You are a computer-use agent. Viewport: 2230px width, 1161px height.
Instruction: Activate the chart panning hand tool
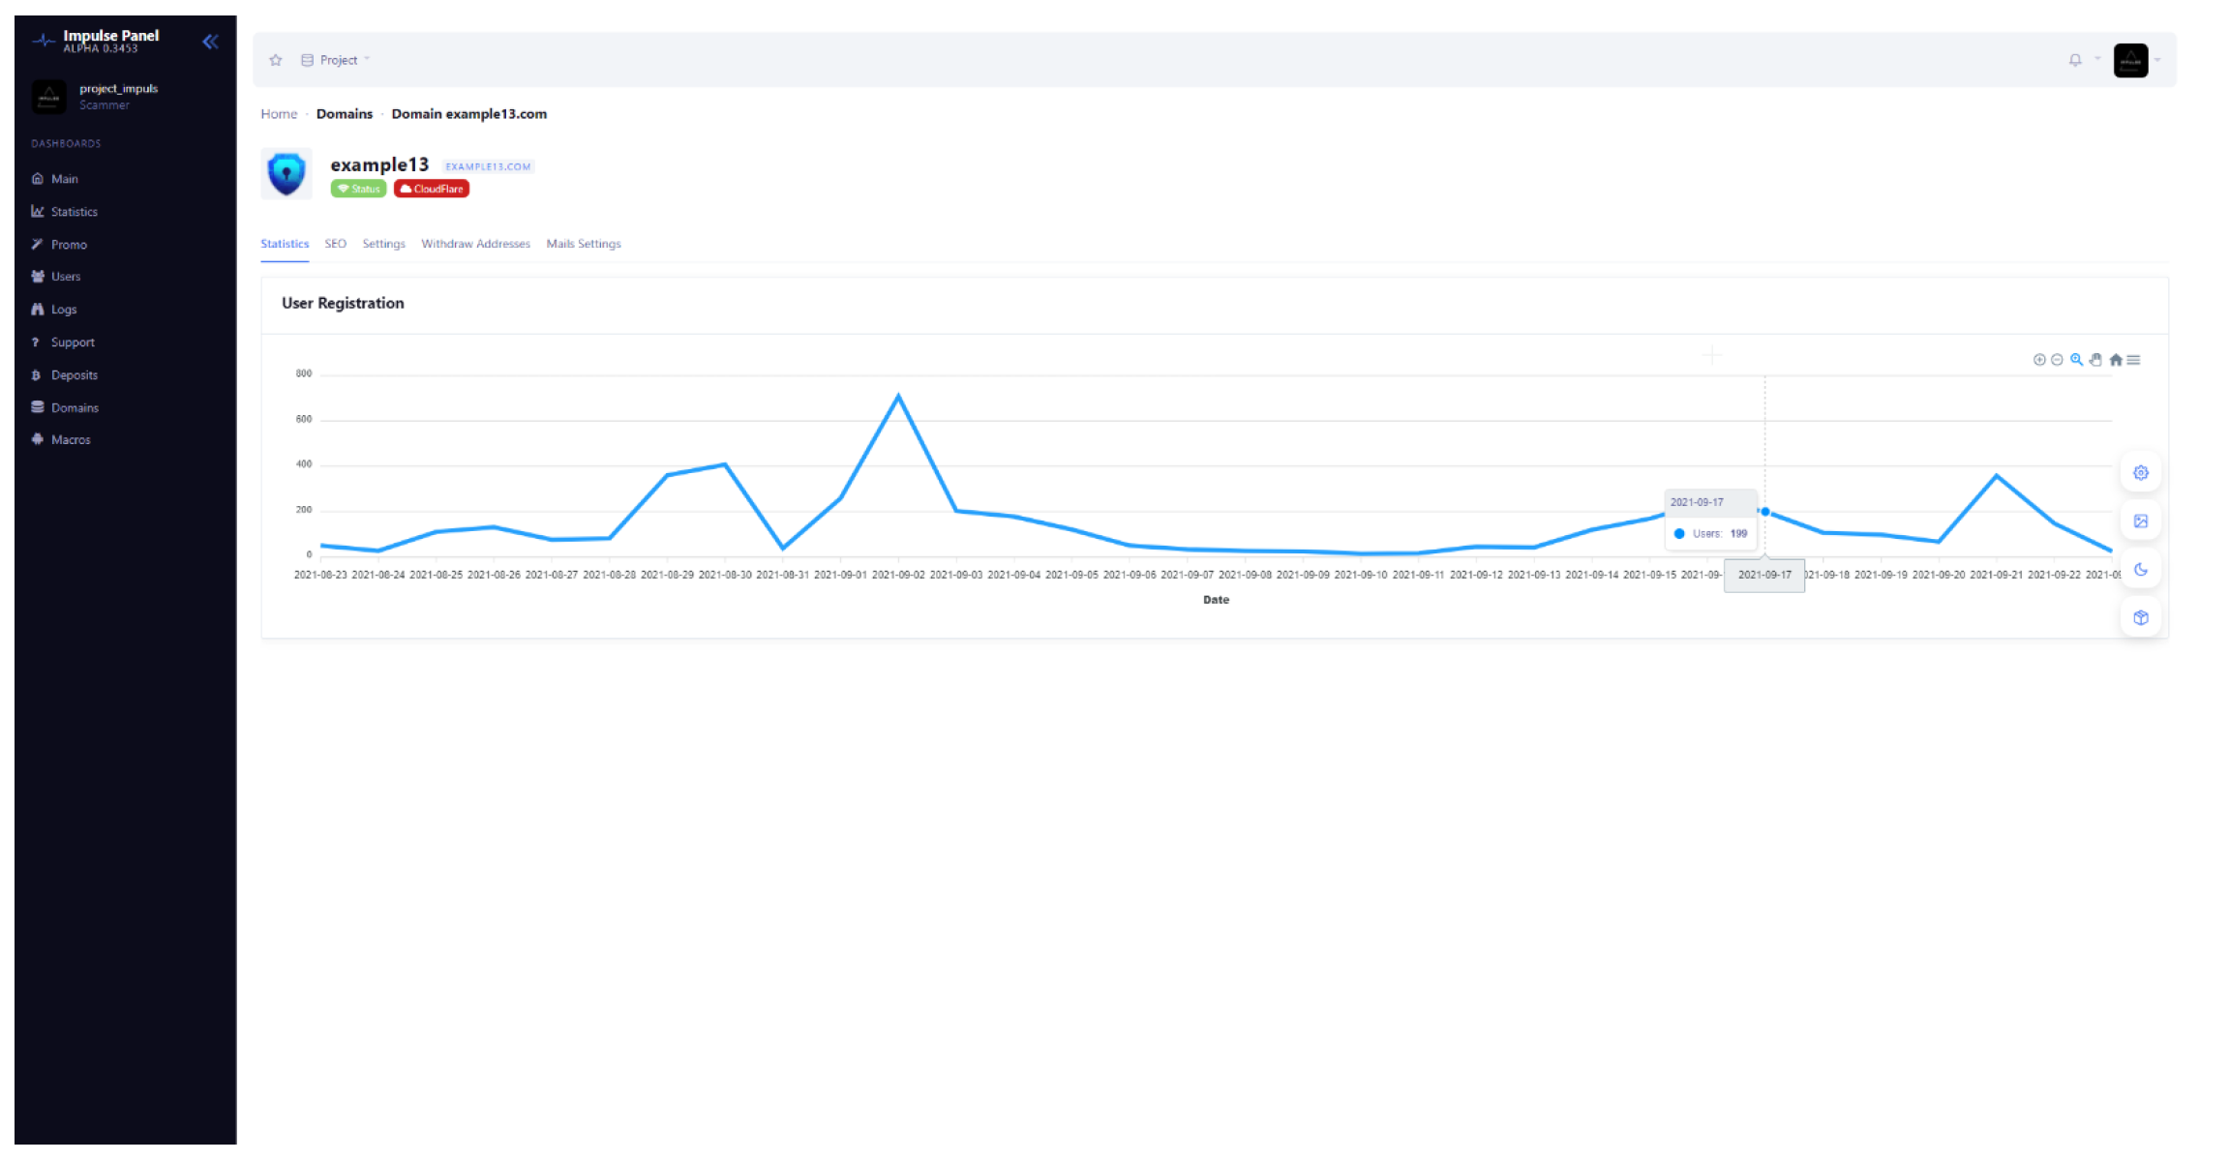pyautogui.click(x=2095, y=360)
